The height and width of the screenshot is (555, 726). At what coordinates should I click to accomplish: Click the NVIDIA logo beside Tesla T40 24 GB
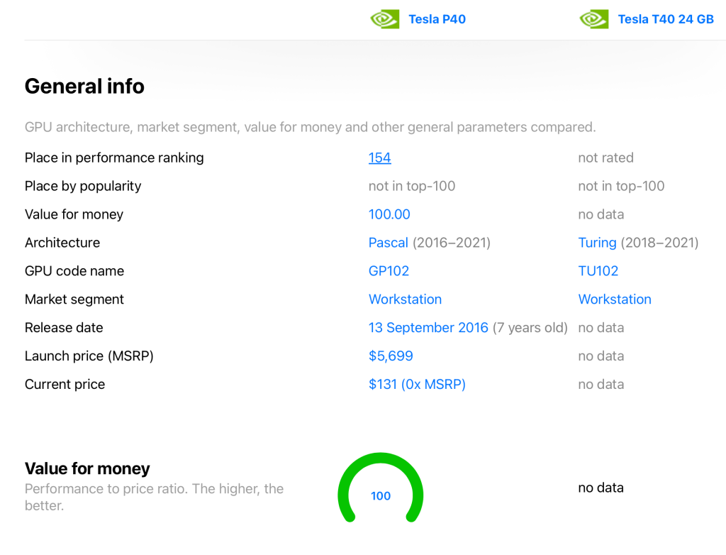coord(594,19)
